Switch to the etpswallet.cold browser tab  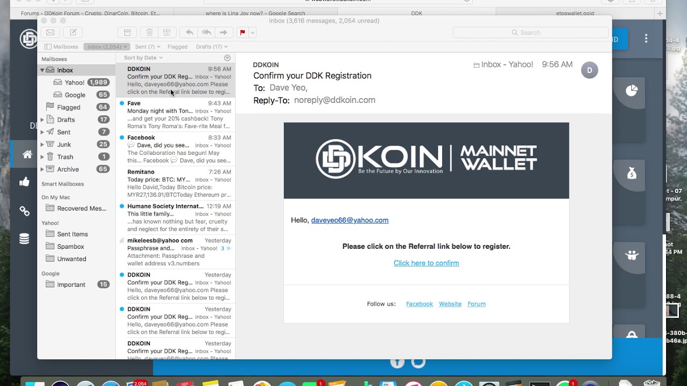point(575,13)
